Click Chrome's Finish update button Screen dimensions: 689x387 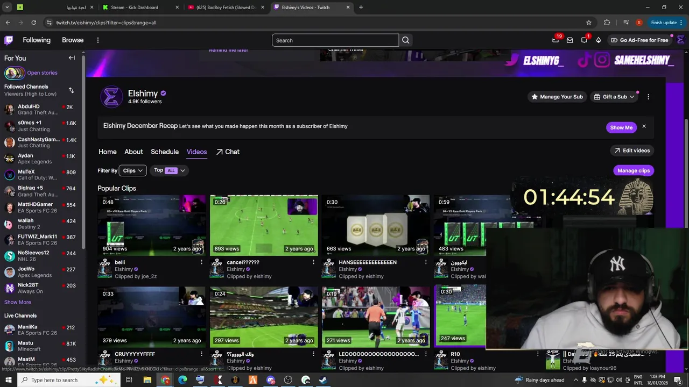tap(667, 23)
